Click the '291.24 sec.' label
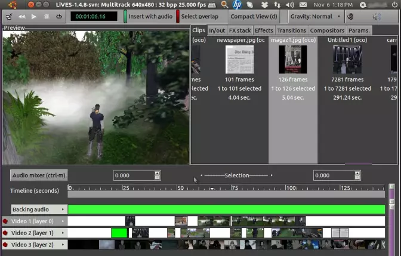This screenshot has height=256, width=401. coord(347,97)
